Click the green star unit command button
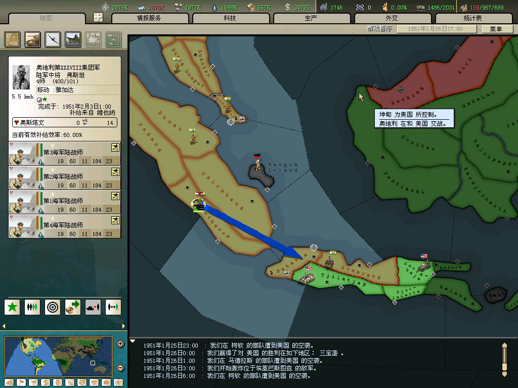The image size is (518, 388). pos(13,307)
